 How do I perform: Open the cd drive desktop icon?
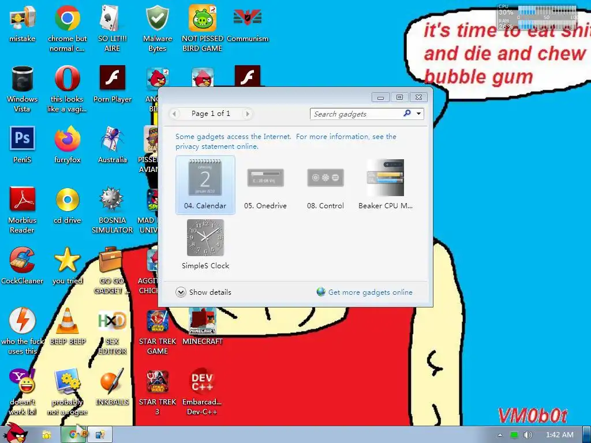pos(67,206)
